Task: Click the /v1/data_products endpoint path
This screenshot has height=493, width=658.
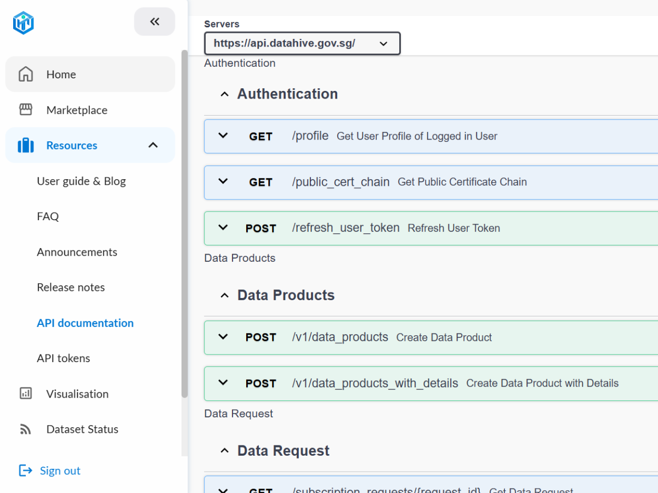Action: tap(340, 337)
